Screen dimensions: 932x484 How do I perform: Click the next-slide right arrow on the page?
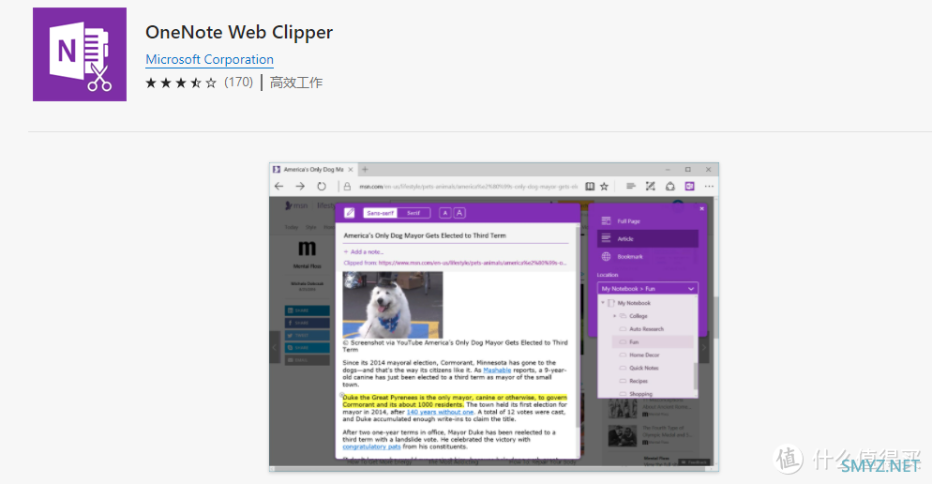click(704, 347)
